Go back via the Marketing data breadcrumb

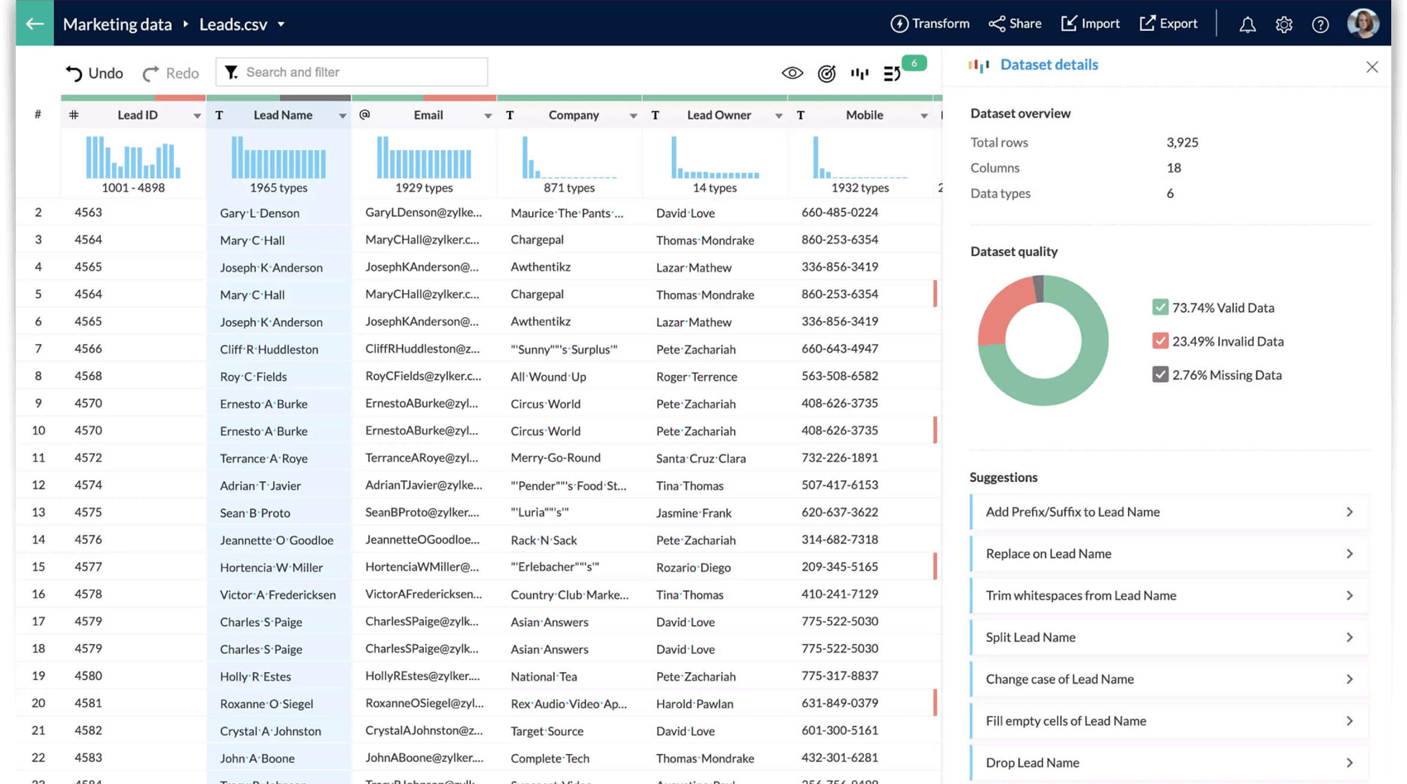(117, 25)
